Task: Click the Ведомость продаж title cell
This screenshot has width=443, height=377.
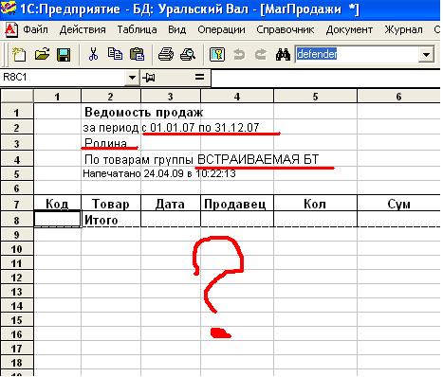Action: (x=143, y=112)
